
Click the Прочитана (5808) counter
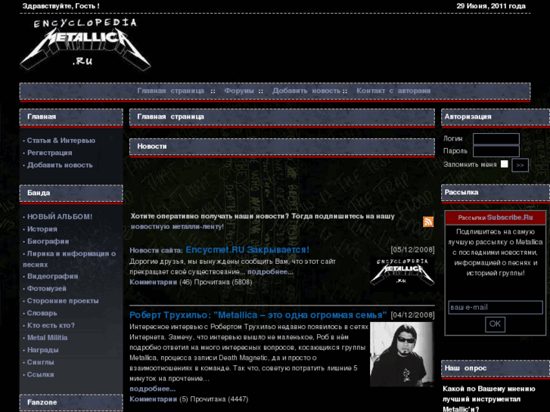click(x=223, y=282)
